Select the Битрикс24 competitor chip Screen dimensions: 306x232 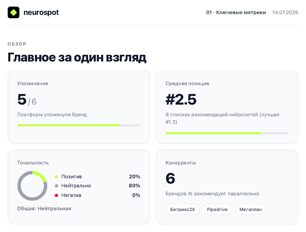click(183, 209)
